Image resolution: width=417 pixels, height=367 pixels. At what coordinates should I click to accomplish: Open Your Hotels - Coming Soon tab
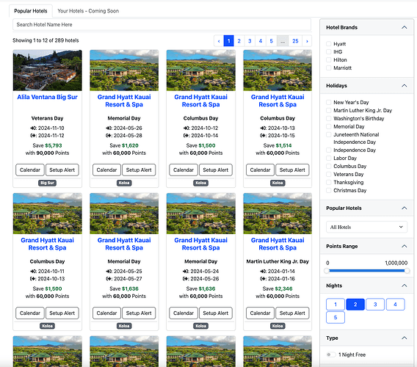click(x=88, y=11)
